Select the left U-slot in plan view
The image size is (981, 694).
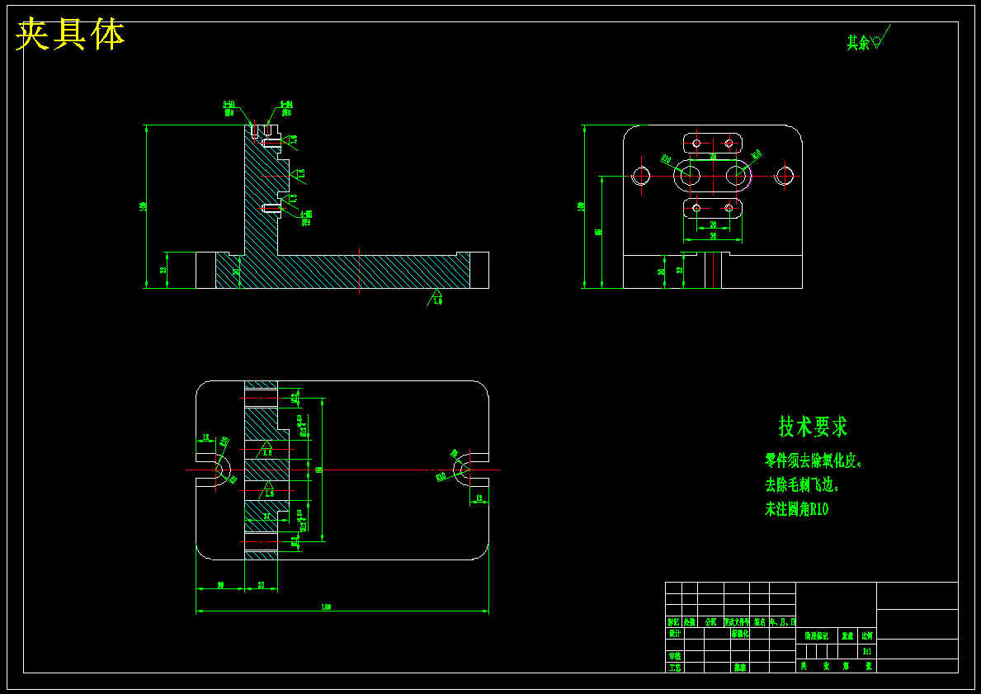(x=214, y=470)
